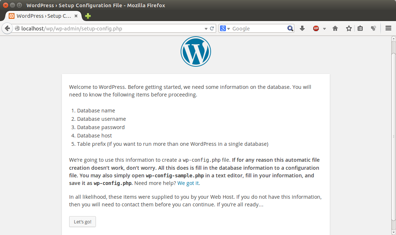Open the Firefox hamburger menu
The width and height of the screenshot is (396, 235).
(388, 28)
